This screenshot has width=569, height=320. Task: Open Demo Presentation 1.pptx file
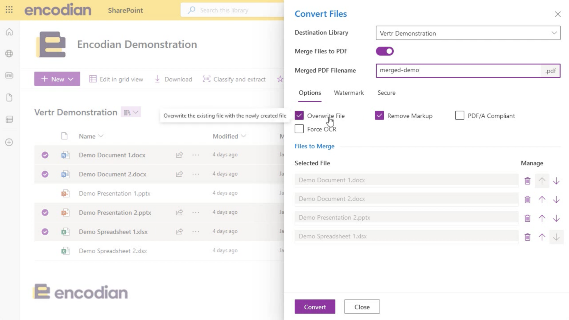coord(114,193)
